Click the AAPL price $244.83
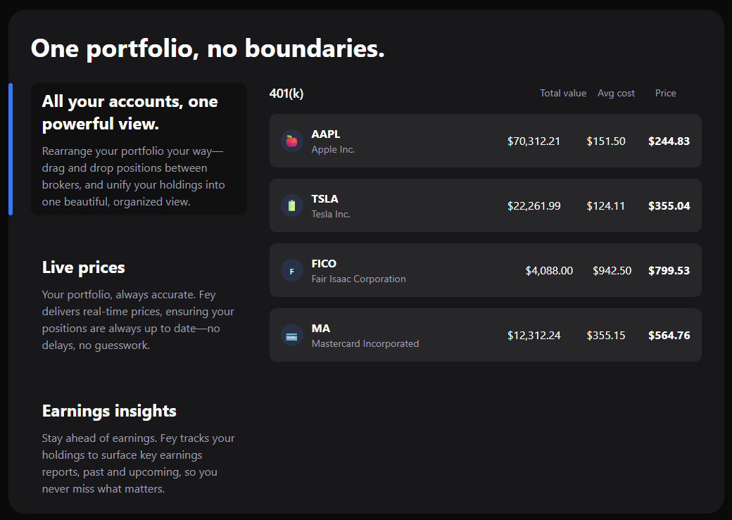Screen dimensions: 732x520 (669, 141)
